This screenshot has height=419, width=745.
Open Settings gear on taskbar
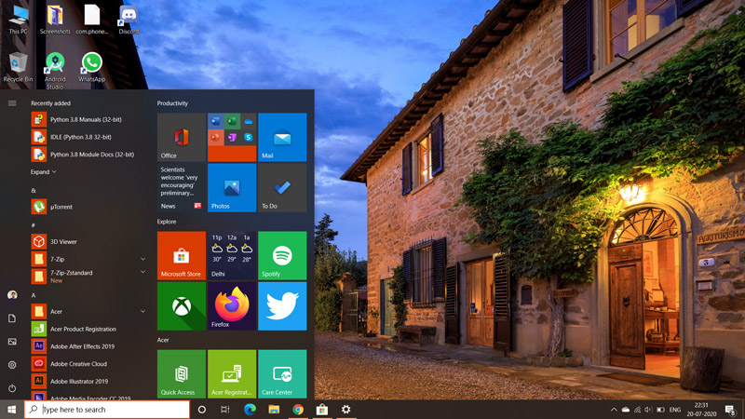point(345,409)
